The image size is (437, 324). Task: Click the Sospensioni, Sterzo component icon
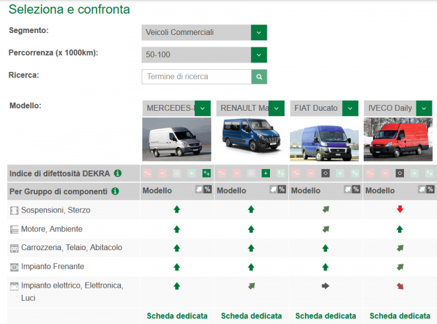(14, 210)
